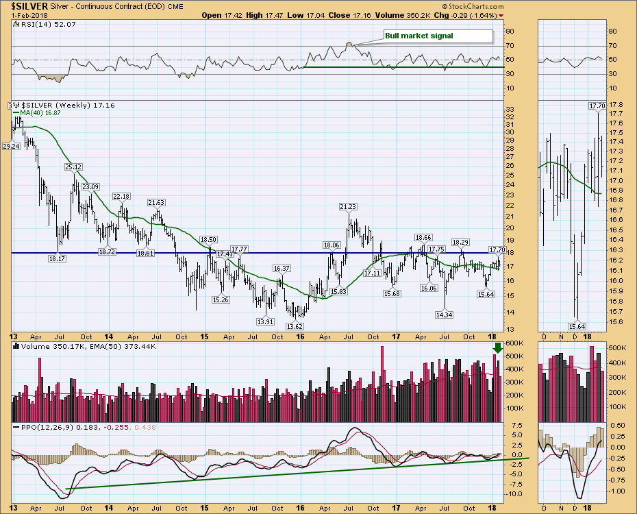
Task: Click the 15.26 low price label
Action: tap(221, 300)
